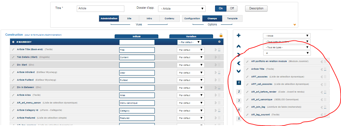Image resolution: width=341 pixels, height=126 pixels.
Task: Open the Dossier d'app. dropdown
Action: tap(182, 9)
